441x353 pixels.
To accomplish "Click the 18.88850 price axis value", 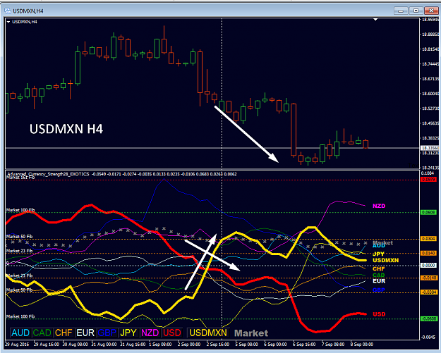I will [430, 35].
